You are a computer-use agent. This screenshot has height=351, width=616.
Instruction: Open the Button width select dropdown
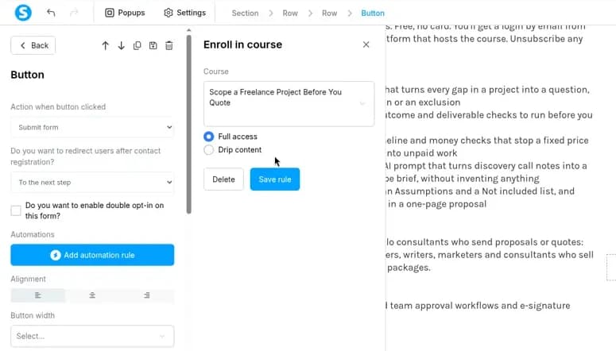point(92,336)
